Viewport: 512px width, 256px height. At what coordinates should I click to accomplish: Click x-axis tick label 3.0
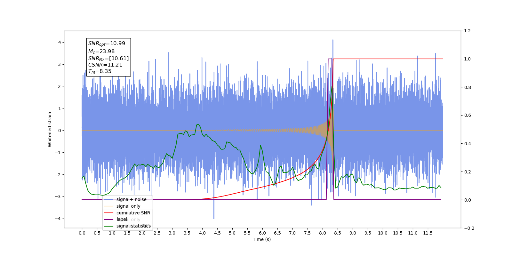pyautogui.click(x=172, y=233)
